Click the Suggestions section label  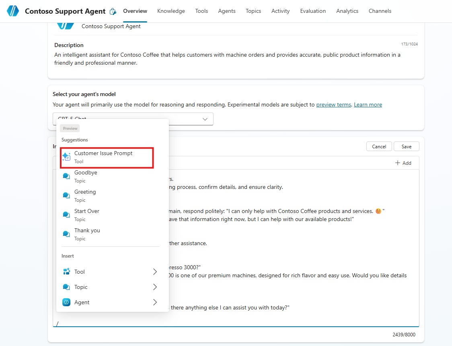[74, 140]
